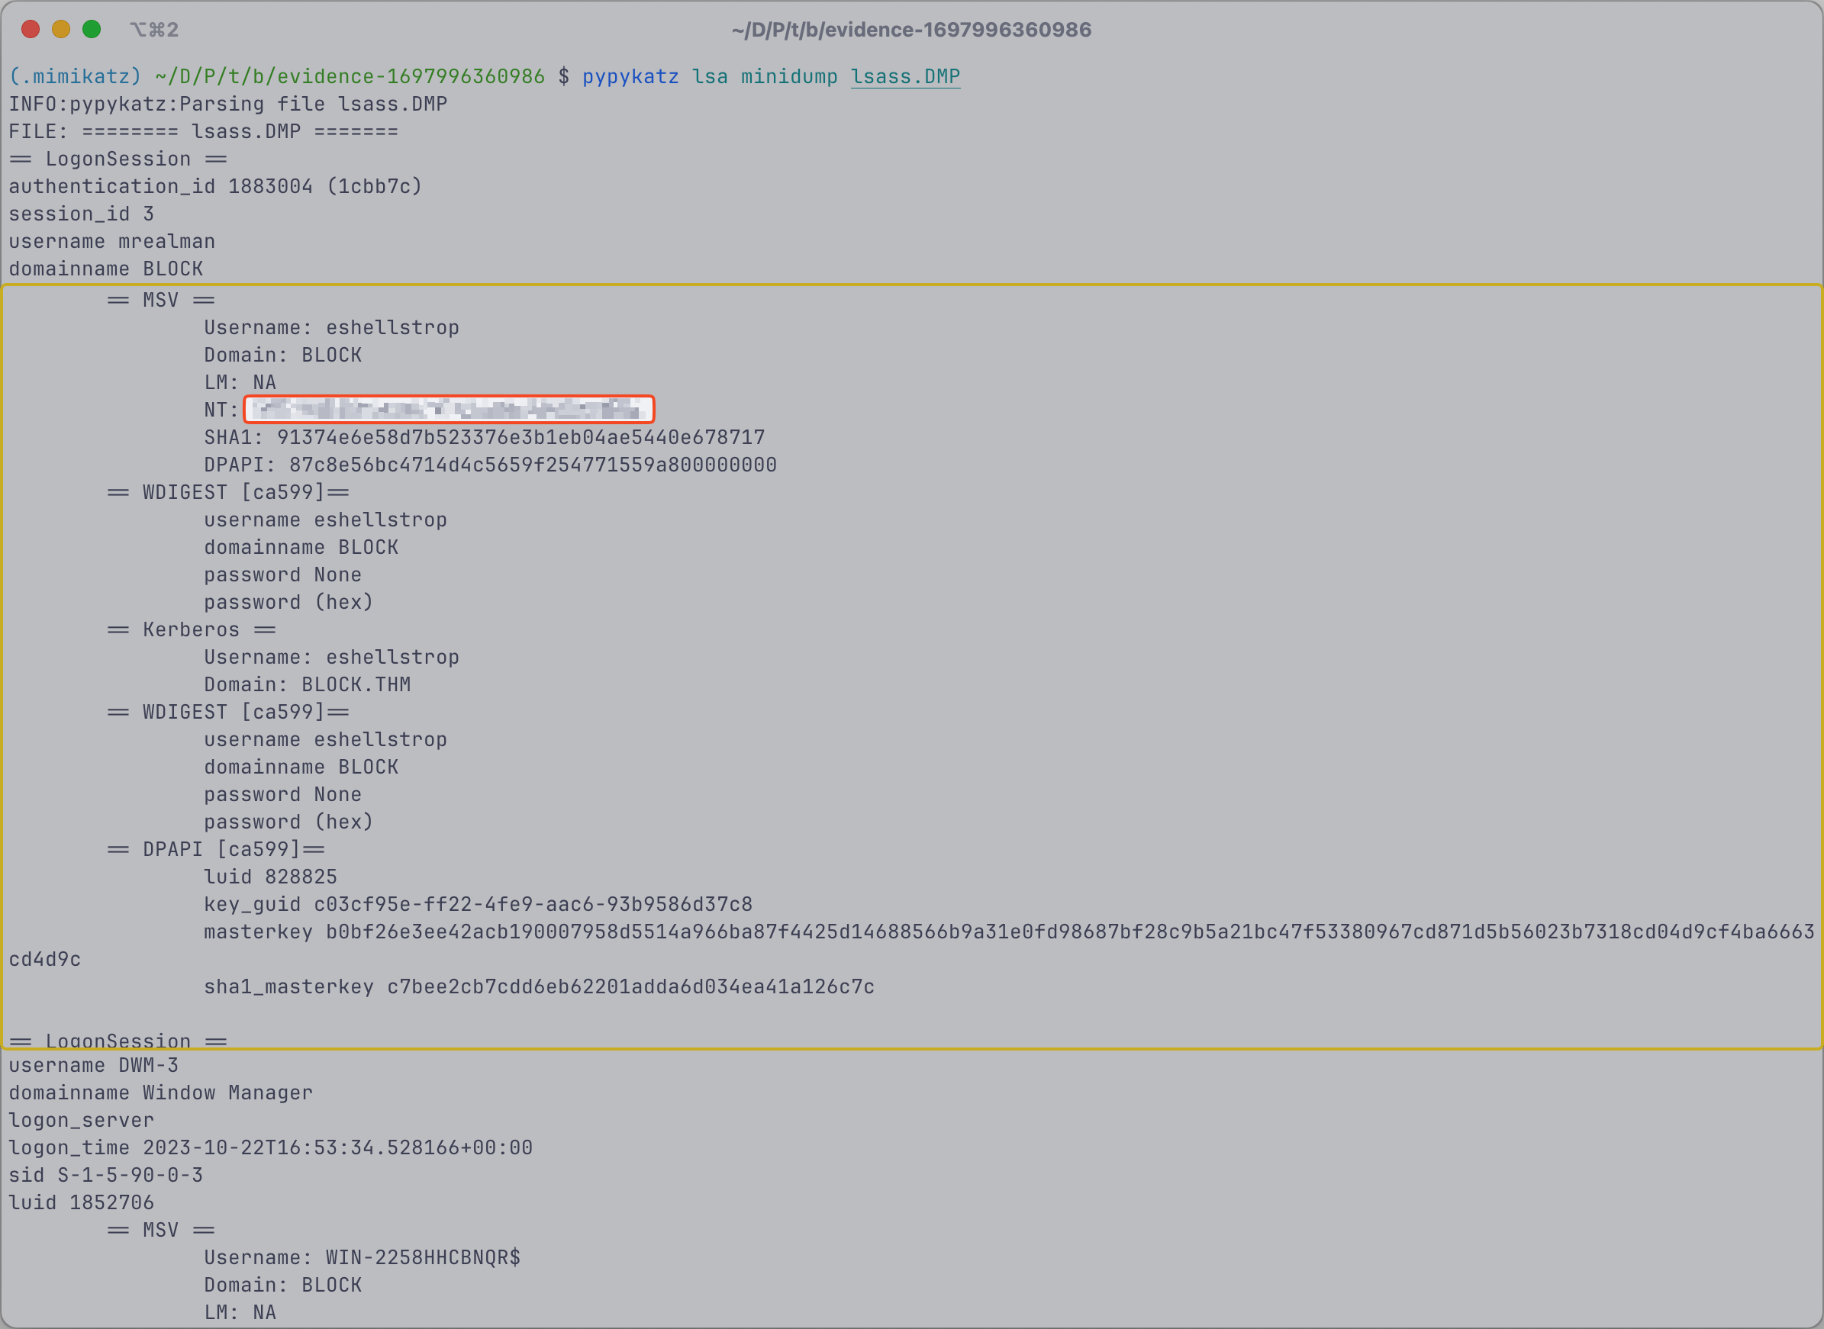The height and width of the screenshot is (1329, 1824).
Task: Click the blurred NT hash value
Action: coord(449,410)
